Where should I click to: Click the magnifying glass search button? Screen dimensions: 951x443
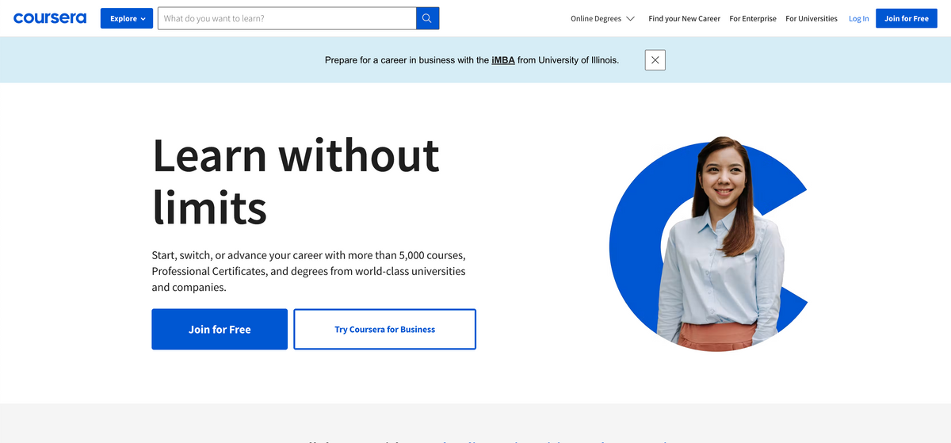(x=428, y=18)
